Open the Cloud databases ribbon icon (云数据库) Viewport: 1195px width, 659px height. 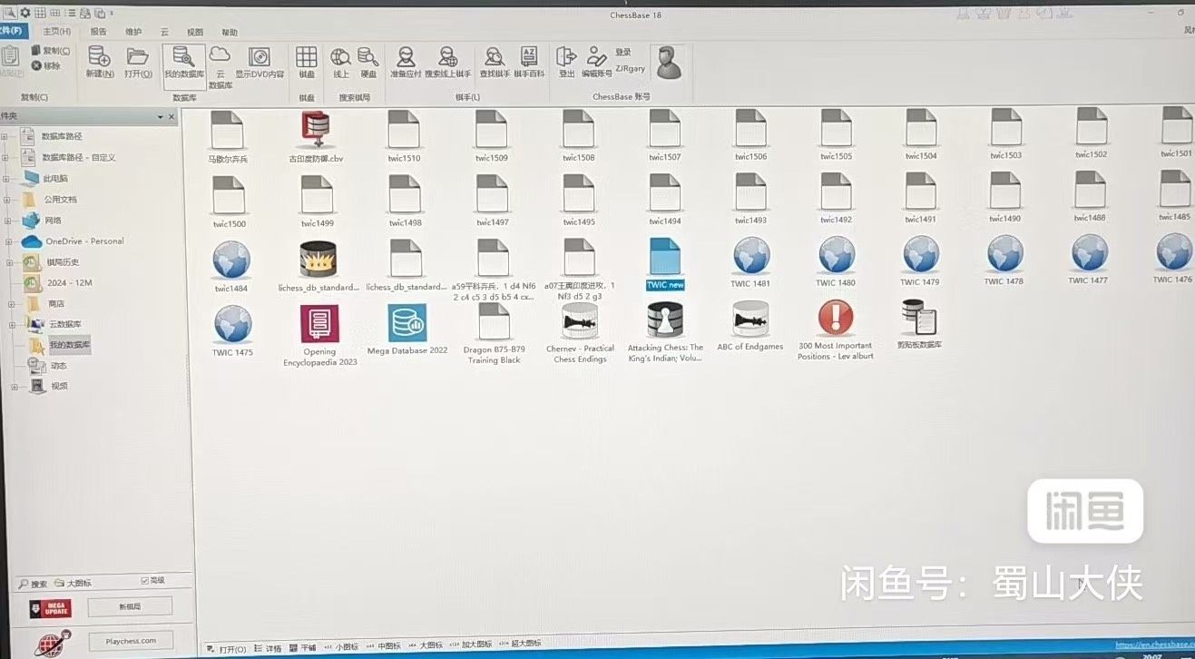pyautogui.click(x=220, y=66)
